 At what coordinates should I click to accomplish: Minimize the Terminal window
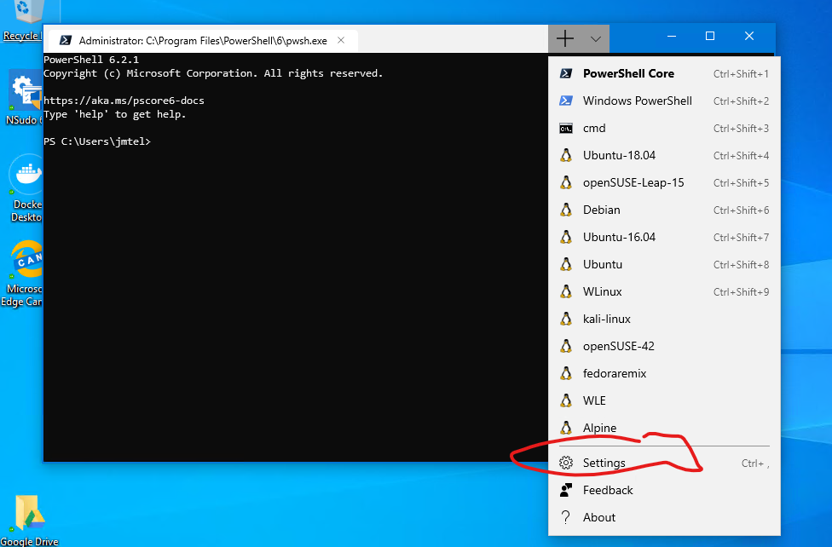pos(671,36)
